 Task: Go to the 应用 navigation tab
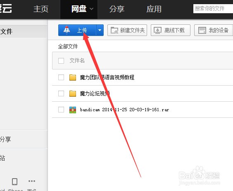[154, 9]
